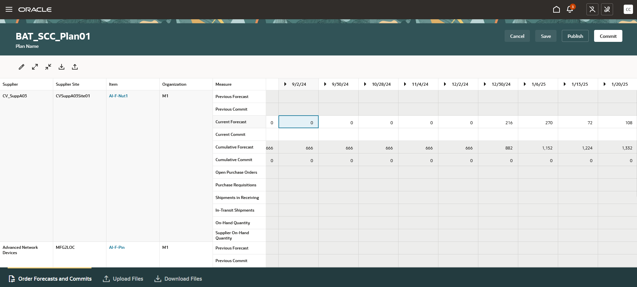Click the Publish button
The width and height of the screenshot is (637, 287).
pos(575,36)
